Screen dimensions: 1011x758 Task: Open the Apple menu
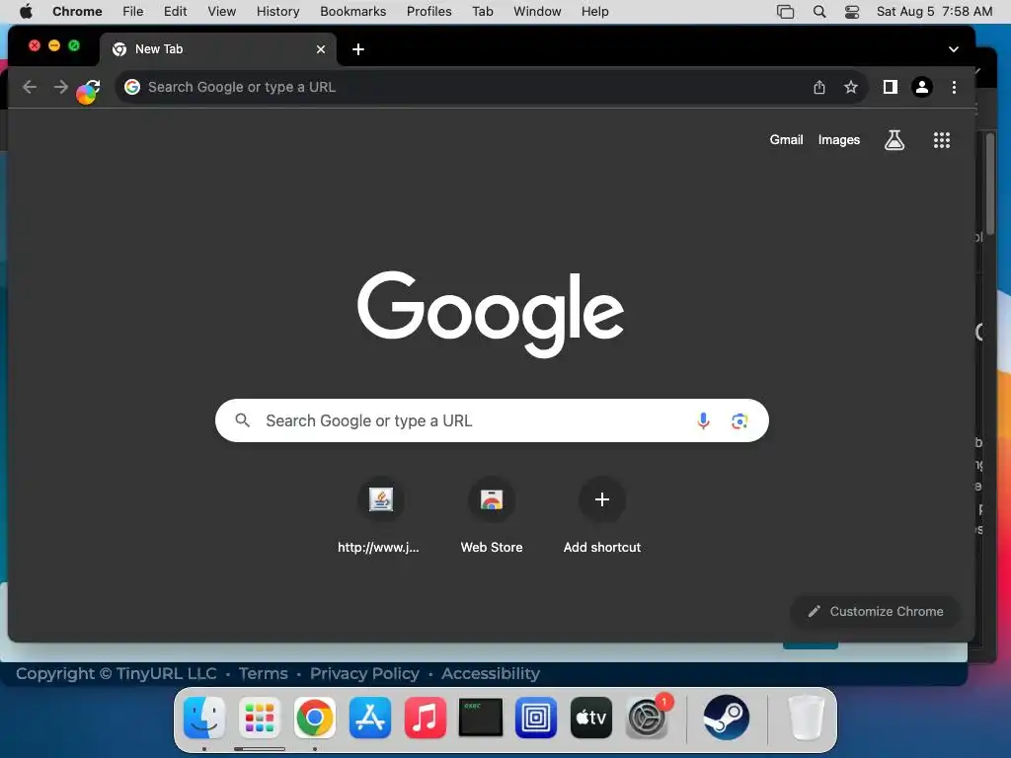(x=26, y=12)
